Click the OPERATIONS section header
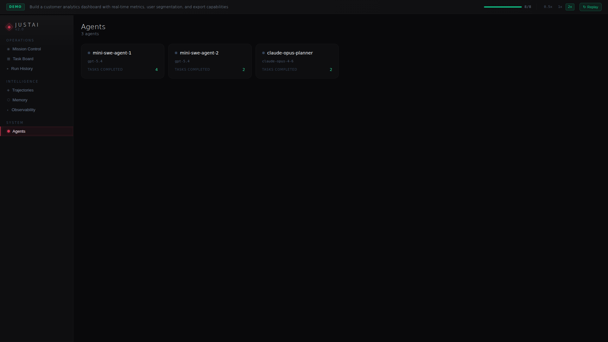The height and width of the screenshot is (342, 608). point(20,41)
